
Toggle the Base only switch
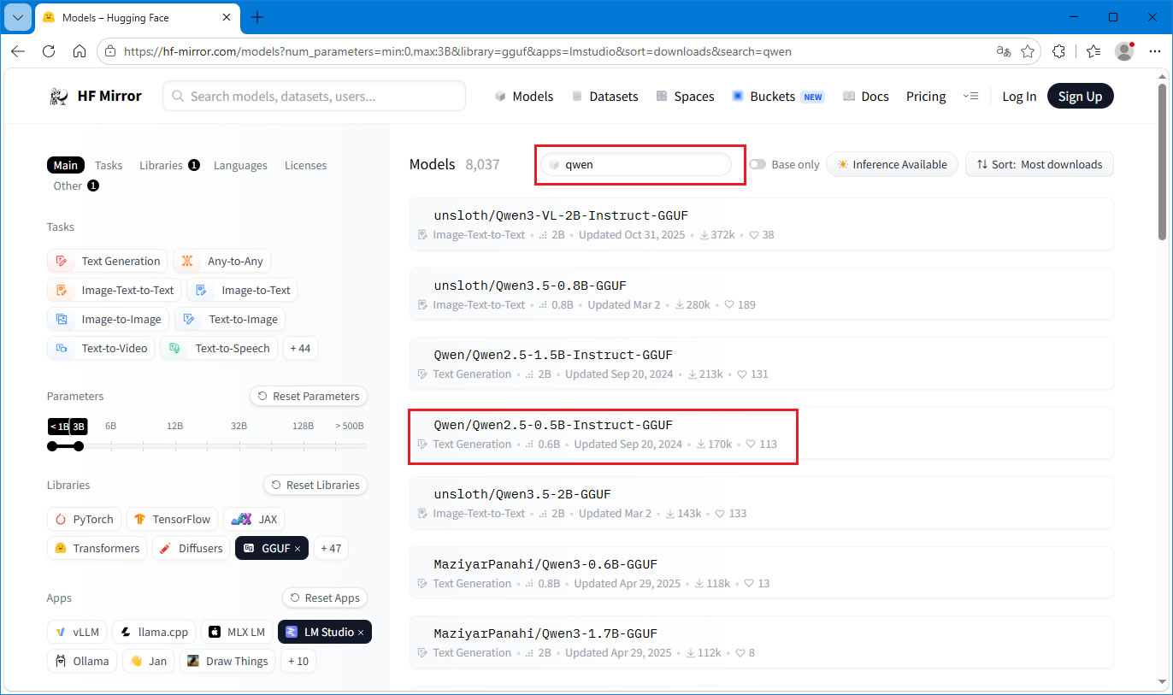(757, 164)
